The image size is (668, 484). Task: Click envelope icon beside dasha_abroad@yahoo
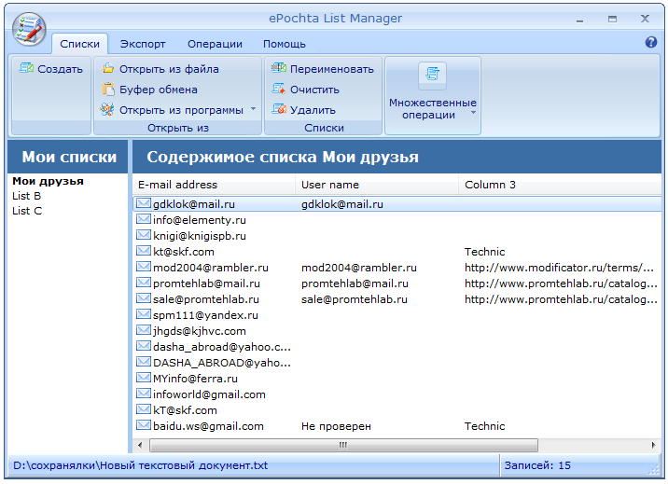click(x=143, y=346)
